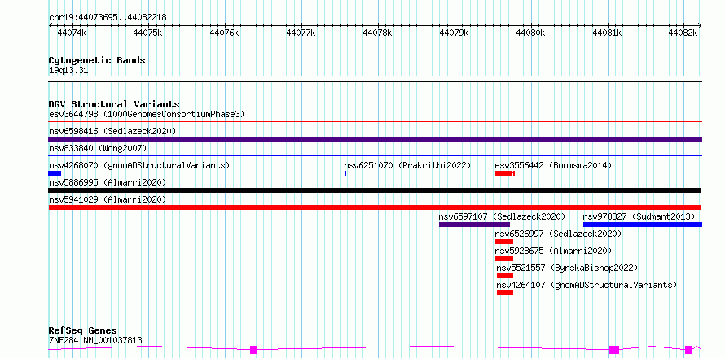Click the ZNF284|NM_001037813 gene label
This screenshot has height=358, width=725.
tap(95, 340)
